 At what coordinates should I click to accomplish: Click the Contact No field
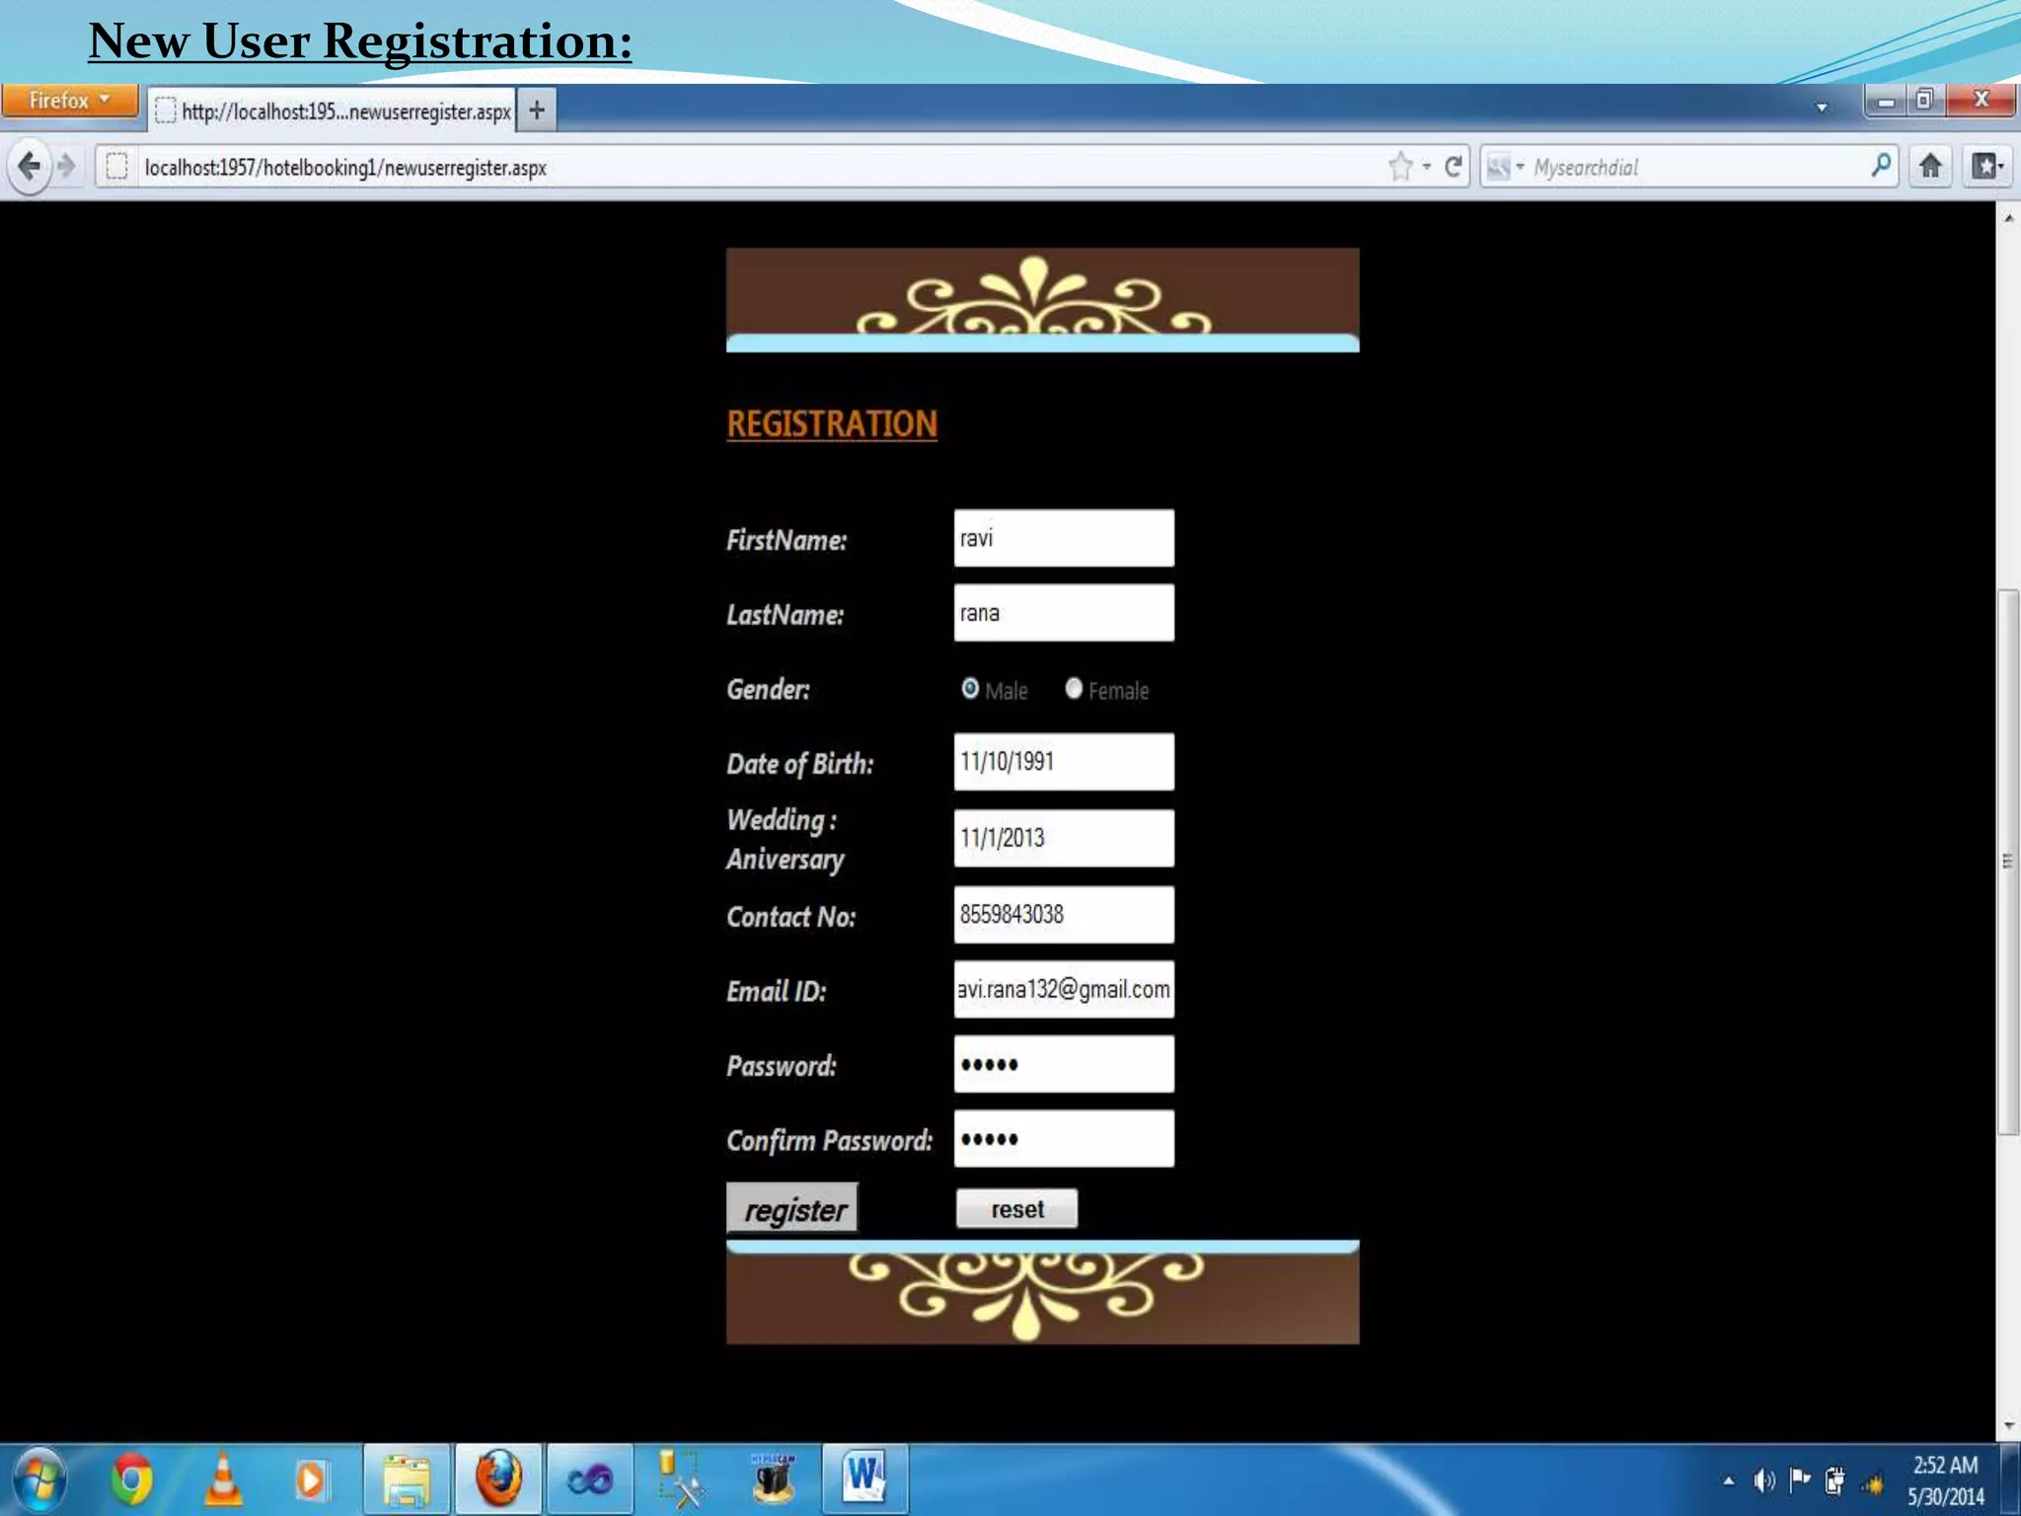click(x=1064, y=914)
